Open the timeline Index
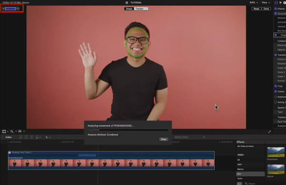This screenshot has height=185, width=286. [x=9, y=137]
